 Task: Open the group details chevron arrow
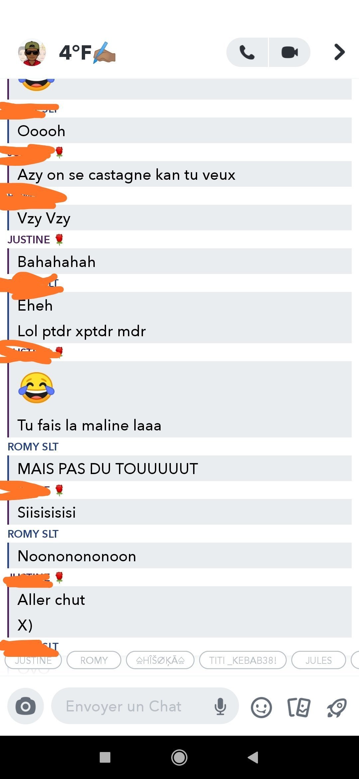pos(339,52)
